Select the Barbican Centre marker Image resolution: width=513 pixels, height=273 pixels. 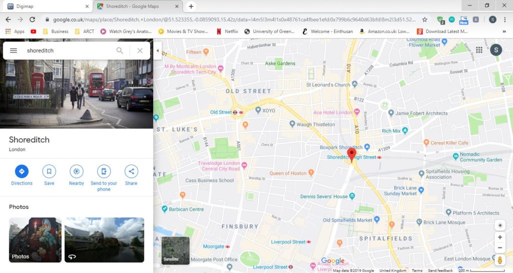point(164,209)
